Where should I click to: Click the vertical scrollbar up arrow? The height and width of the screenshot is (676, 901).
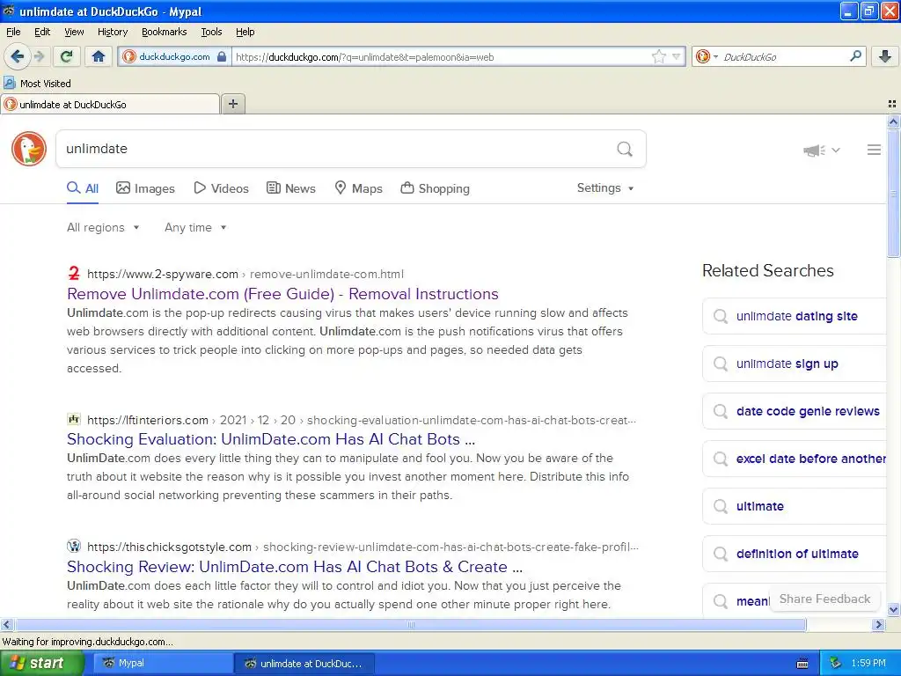point(893,121)
